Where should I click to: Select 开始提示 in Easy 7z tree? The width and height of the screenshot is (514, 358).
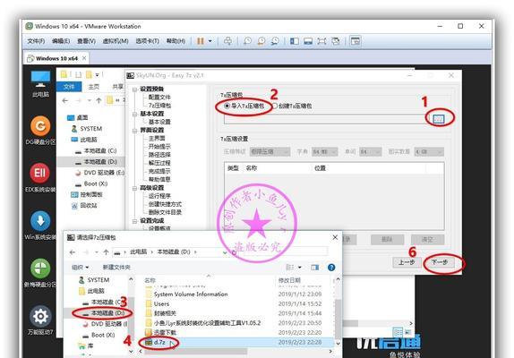coord(159,147)
